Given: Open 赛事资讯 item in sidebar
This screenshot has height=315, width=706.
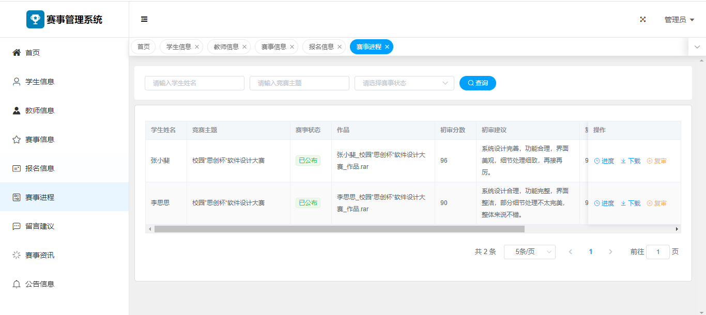Looking at the screenshot, I should pyautogui.click(x=39, y=255).
